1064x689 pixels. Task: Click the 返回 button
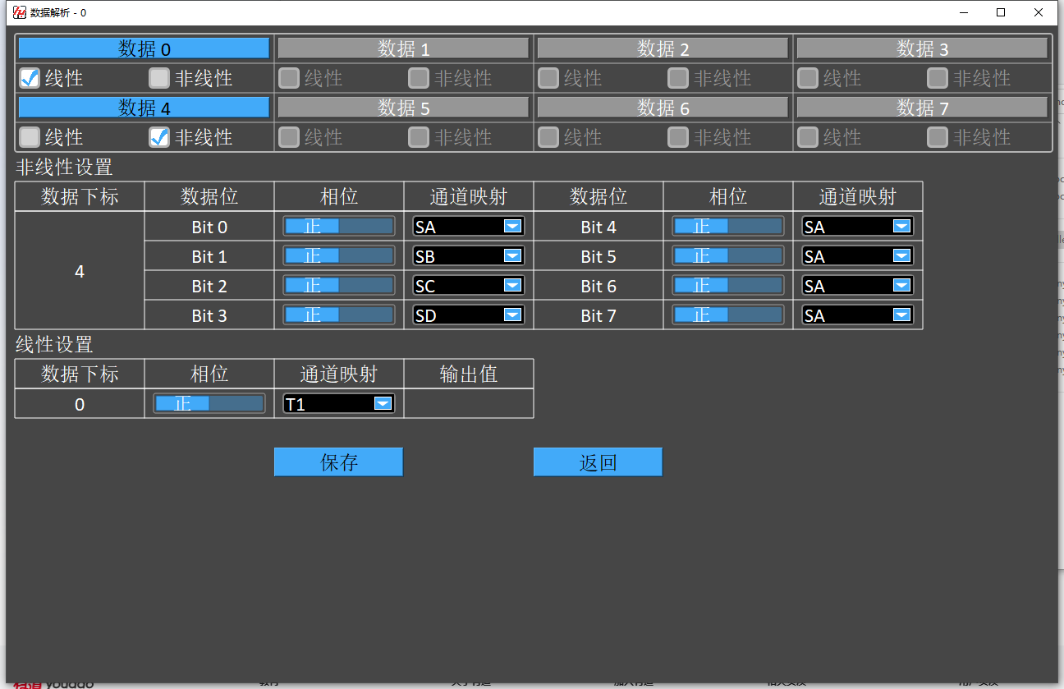click(598, 462)
